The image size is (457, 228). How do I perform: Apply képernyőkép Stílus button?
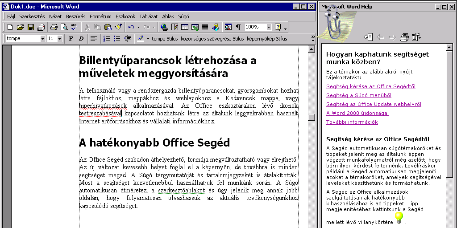267,39
